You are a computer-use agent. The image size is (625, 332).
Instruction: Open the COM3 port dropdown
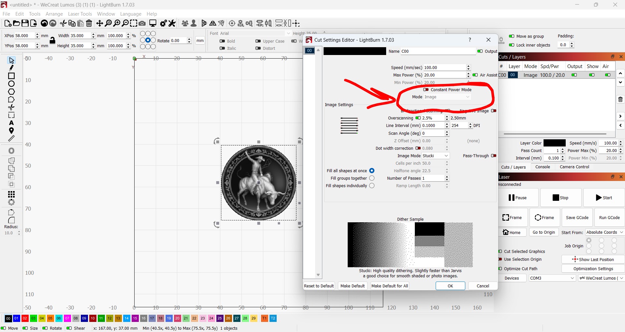552,278
